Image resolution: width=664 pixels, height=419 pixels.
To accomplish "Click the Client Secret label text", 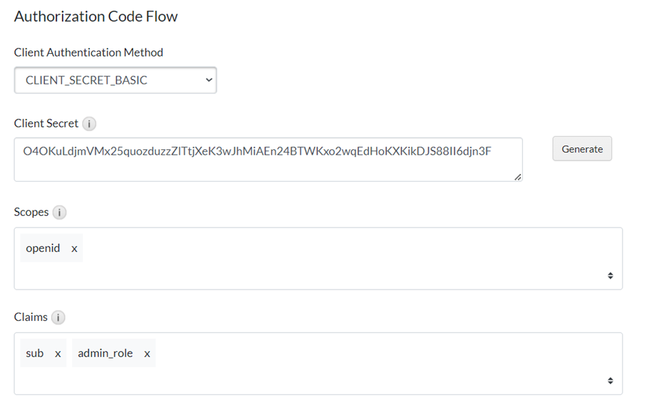I will coord(46,124).
